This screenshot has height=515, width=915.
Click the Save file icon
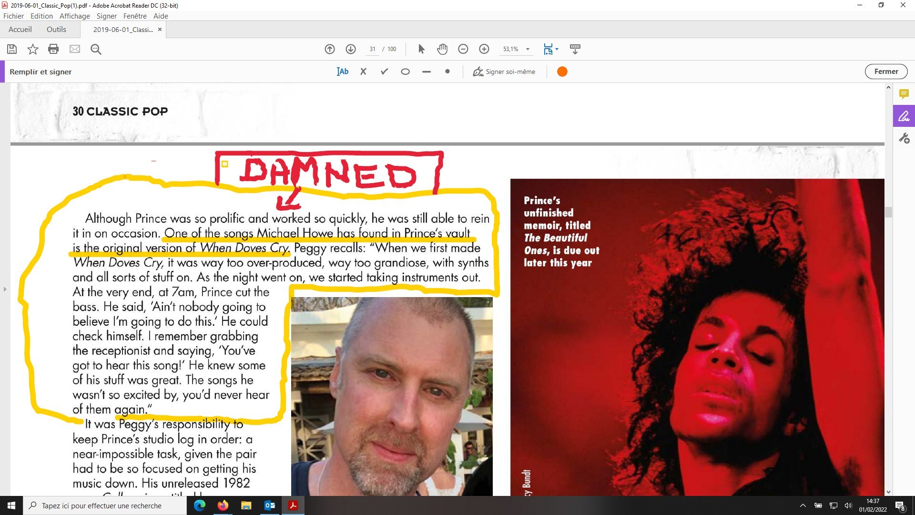point(12,49)
